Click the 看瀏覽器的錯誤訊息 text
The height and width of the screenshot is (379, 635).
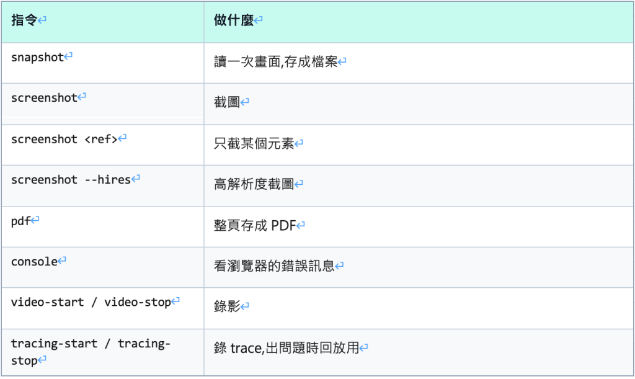274,265
